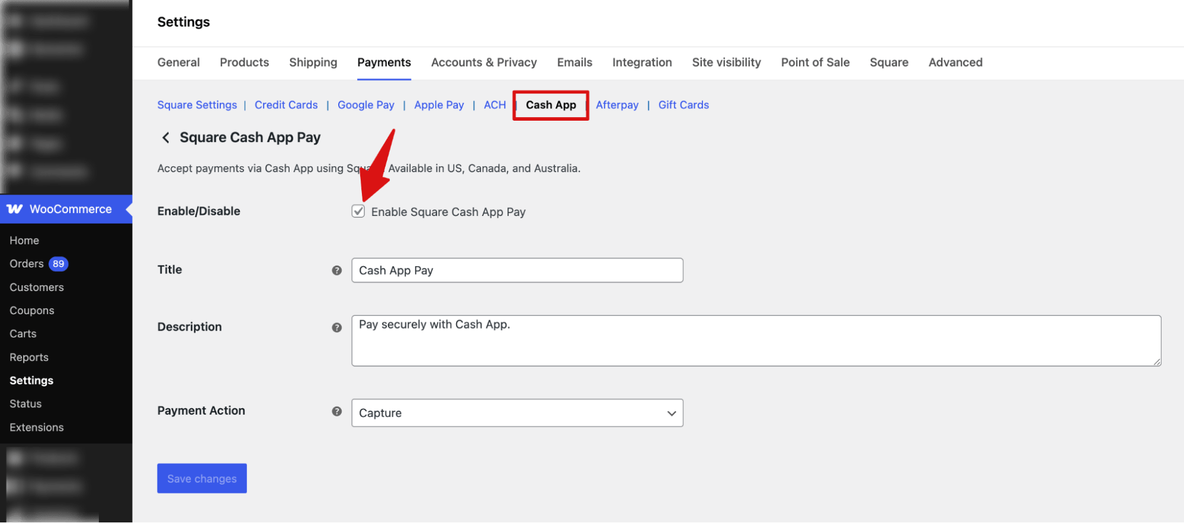
Task: Focus the Title input field
Action: [x=517, y=270]
